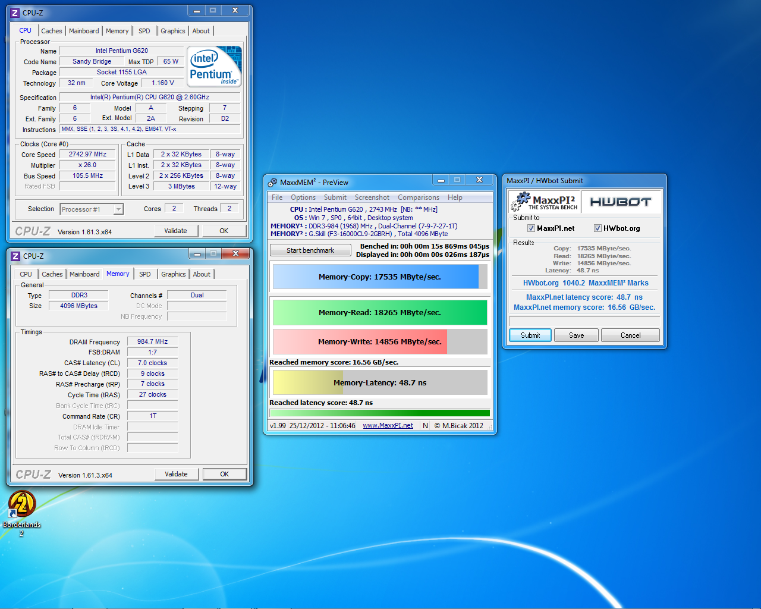The height and width of the screenshot is (609, 761).
Task: Click the memory Size value 4096 MBytes
Action: point(78,306)
